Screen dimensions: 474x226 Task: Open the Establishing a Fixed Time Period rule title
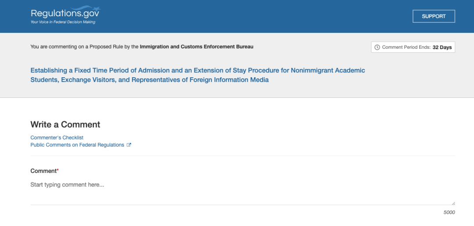click(197, 75)
